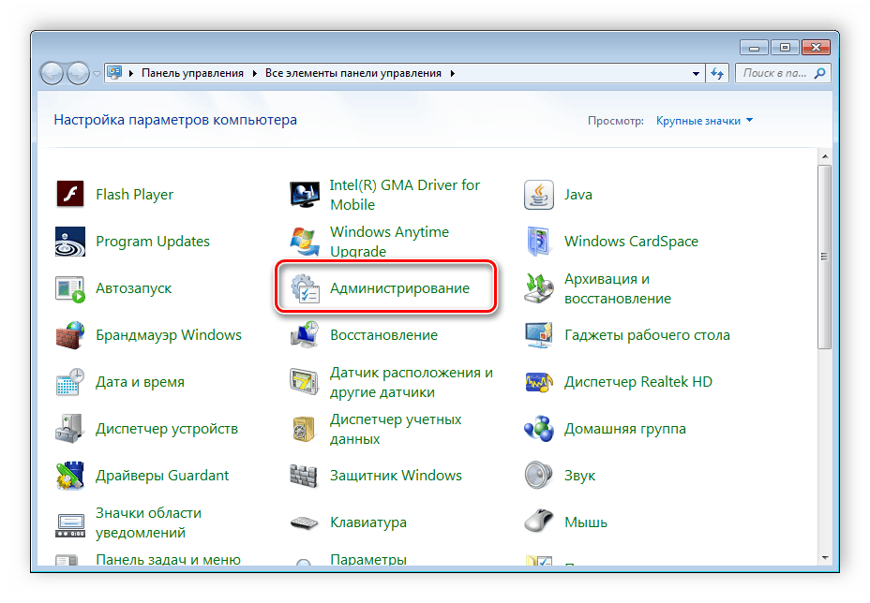This screenshot has height=603, width=870.
Task: Open Драйверы Guardant
Action: point(162,475)
